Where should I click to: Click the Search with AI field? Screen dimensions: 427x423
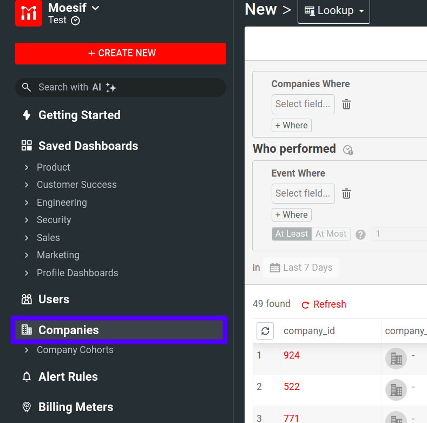[x=120, y=87]
